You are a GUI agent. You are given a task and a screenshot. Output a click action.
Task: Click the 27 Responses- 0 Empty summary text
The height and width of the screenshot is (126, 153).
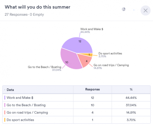pos(24,14)
